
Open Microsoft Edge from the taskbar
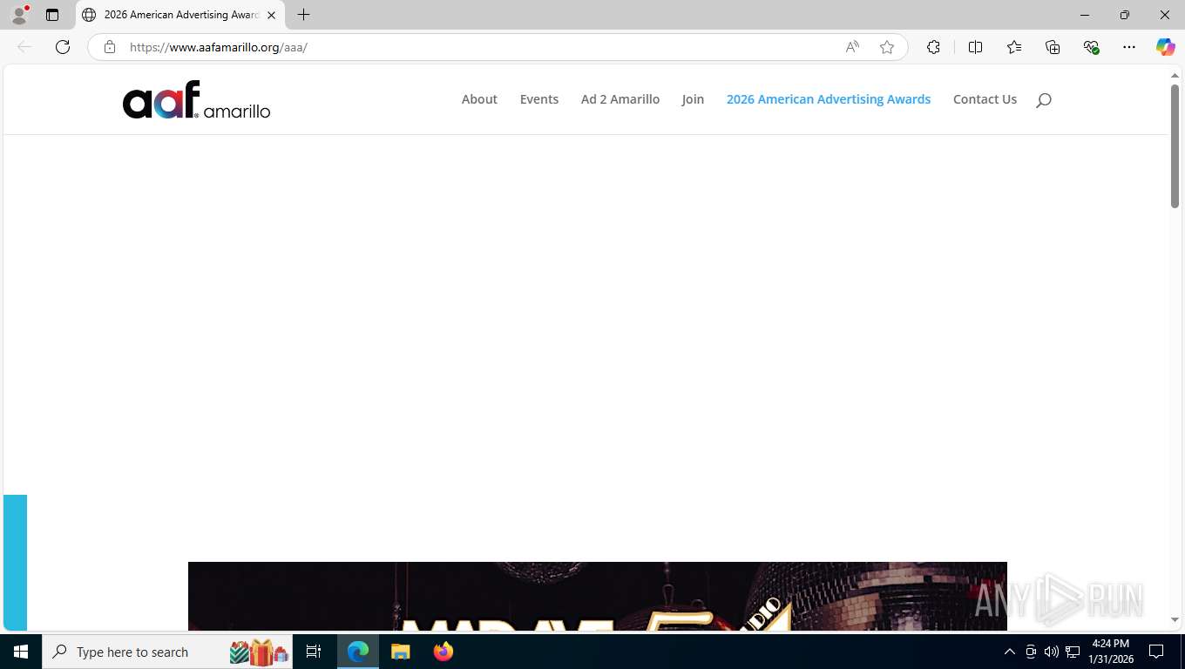358,652
